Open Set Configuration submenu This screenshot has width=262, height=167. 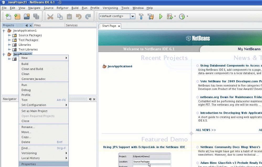click(x=44, y=105)
